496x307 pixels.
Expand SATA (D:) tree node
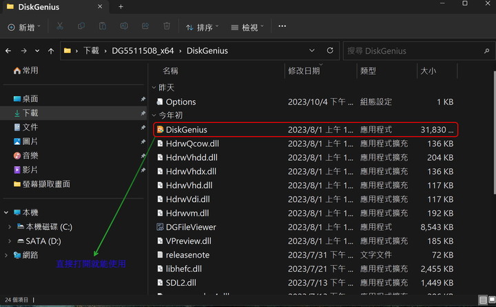[10, 241]
